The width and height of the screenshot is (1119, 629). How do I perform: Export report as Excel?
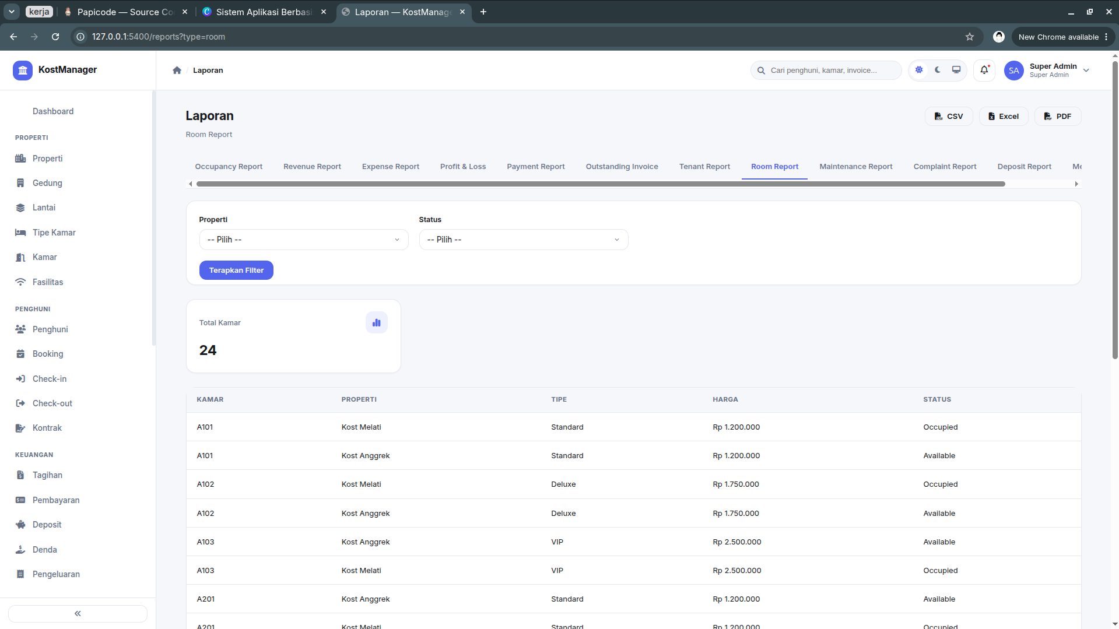[1004, 116]
